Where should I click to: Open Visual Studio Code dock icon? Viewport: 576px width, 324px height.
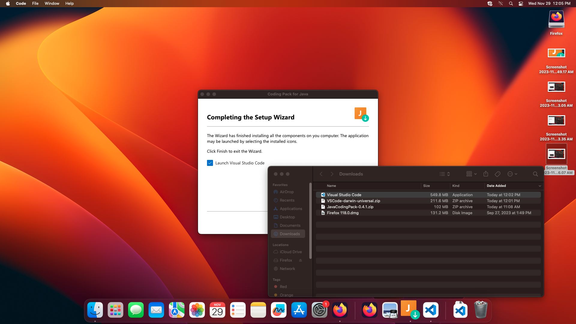point(430,310)
